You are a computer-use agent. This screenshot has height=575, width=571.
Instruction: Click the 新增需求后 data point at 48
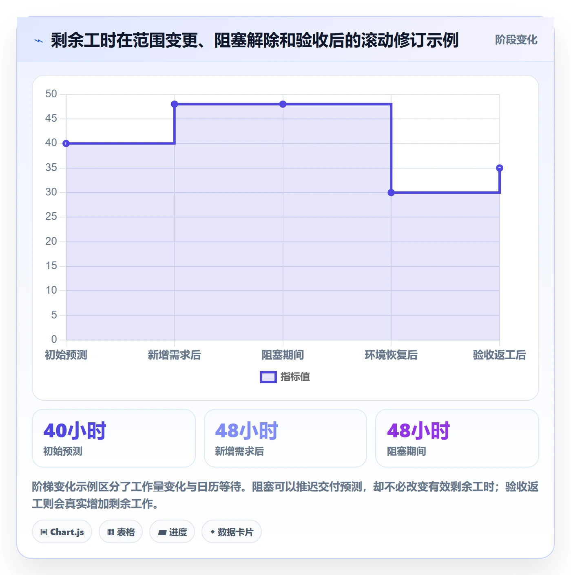[x=175, y=104]
